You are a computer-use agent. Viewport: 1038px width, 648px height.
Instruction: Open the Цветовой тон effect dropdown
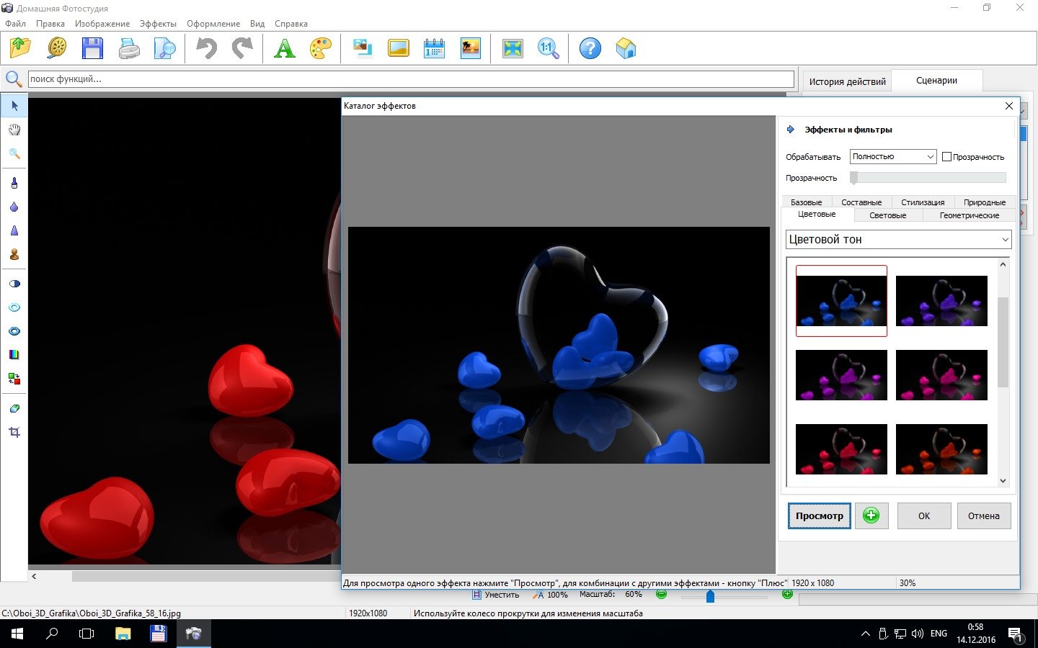[x=897, y=239]
